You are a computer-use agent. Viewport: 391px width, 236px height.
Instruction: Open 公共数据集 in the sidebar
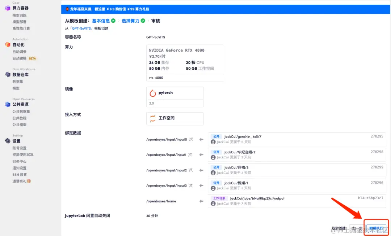(x=21, y=112)
